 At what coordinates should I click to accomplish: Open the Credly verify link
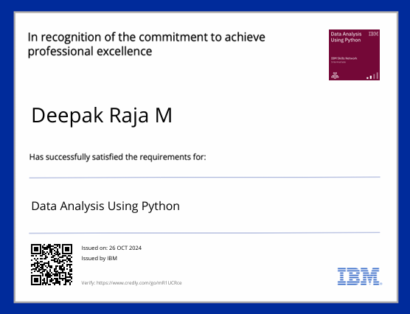[x=139, y=282]
